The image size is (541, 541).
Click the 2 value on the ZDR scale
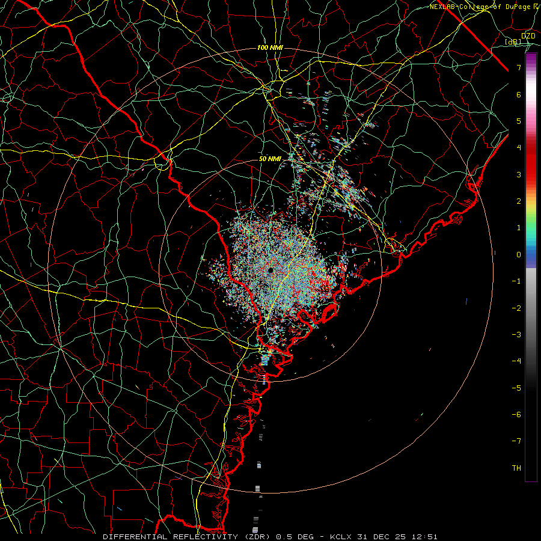coord(519,201)
